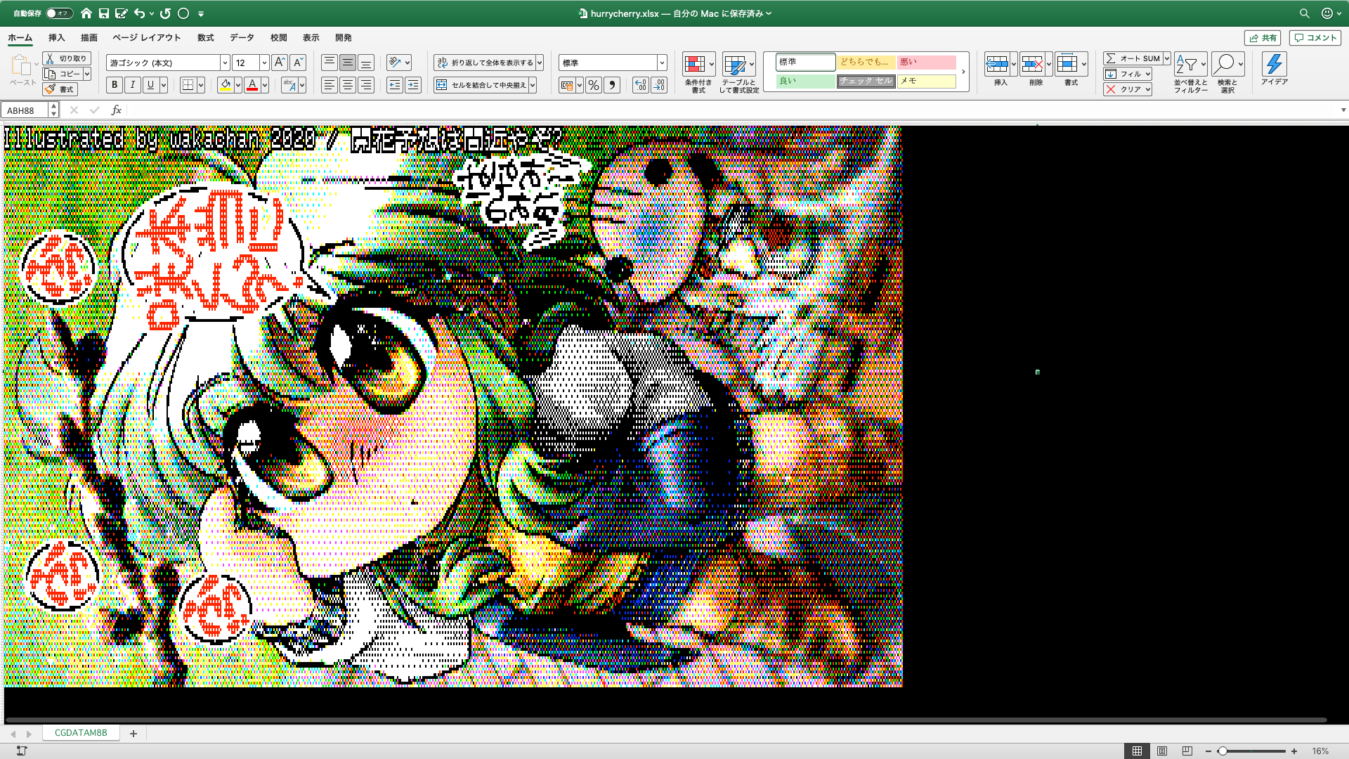1349x759 pixels.
Task: Expand fill color dropdown arrow
Action: (x=238, y=85)
